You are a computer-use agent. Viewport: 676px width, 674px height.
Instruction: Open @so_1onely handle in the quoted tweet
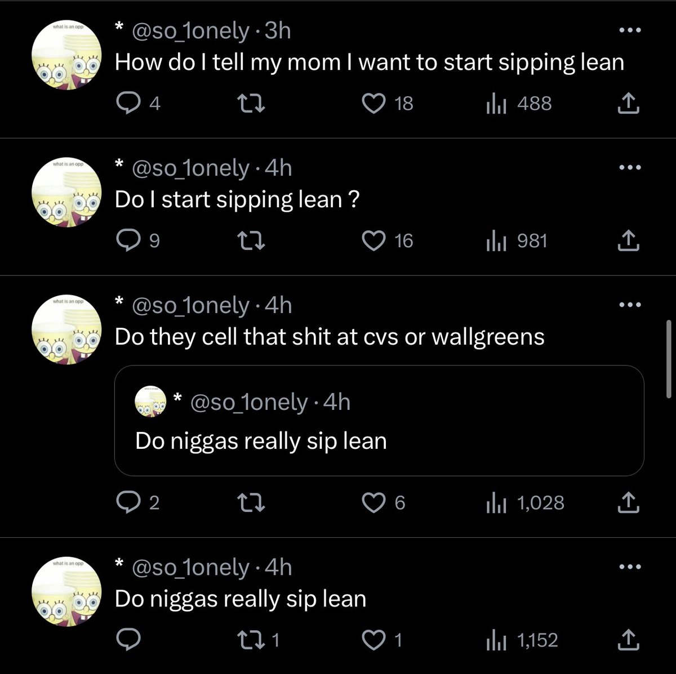tap(250, 402)
